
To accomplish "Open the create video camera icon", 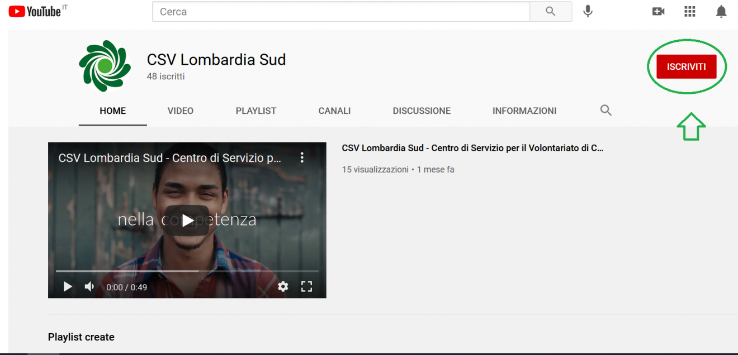I will click(659, 12).
